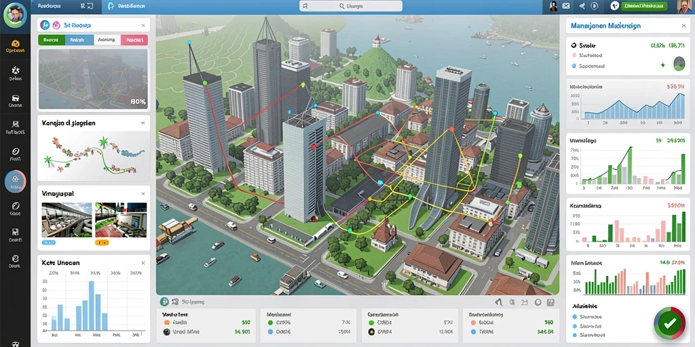
Task: Click the megaphone announcements icon in top bar
Action: (582, 5)
